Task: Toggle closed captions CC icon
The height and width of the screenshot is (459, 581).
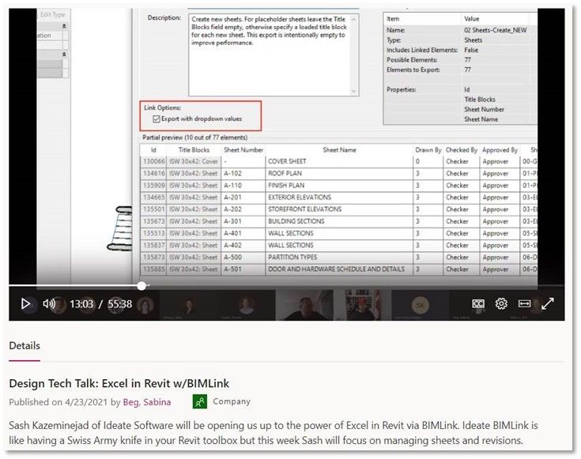Action: click(x=478, y=304)
